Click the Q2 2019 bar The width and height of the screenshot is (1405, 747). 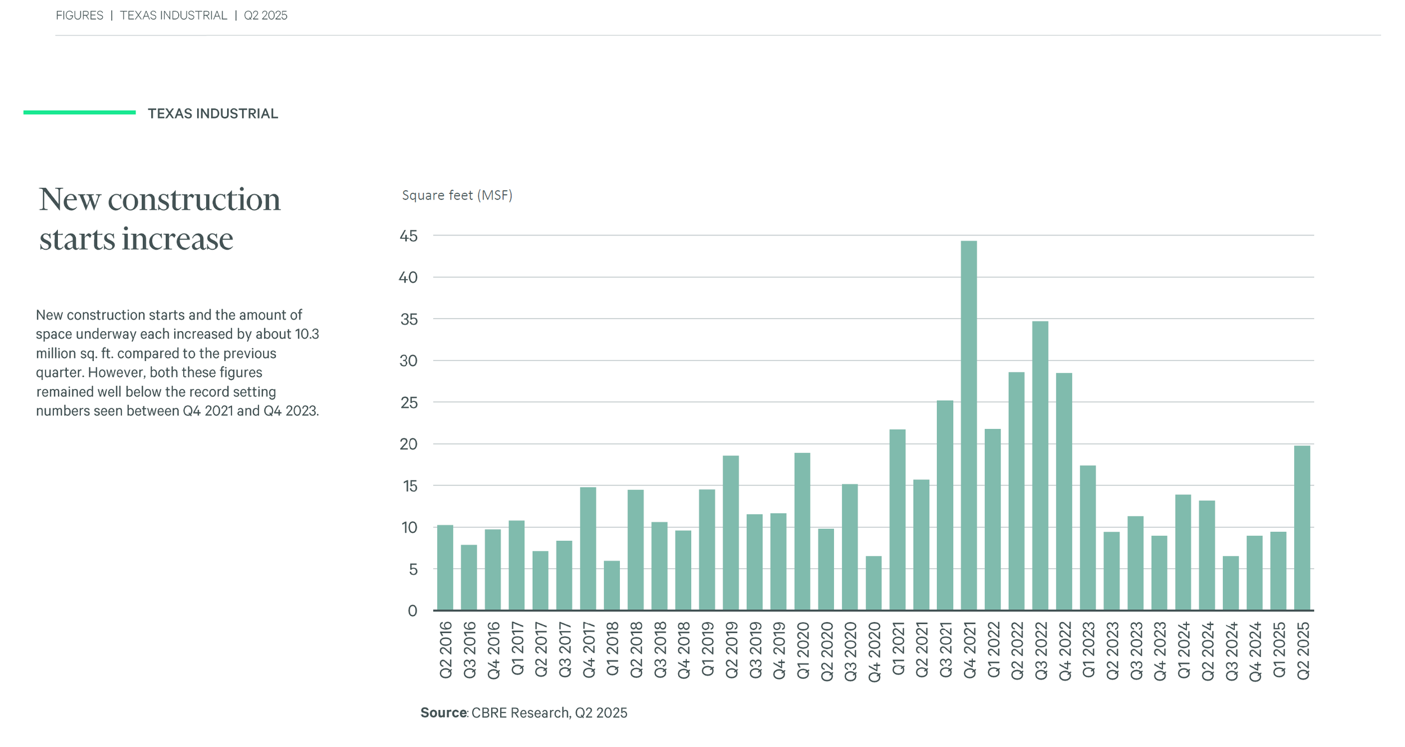(731, 532)
